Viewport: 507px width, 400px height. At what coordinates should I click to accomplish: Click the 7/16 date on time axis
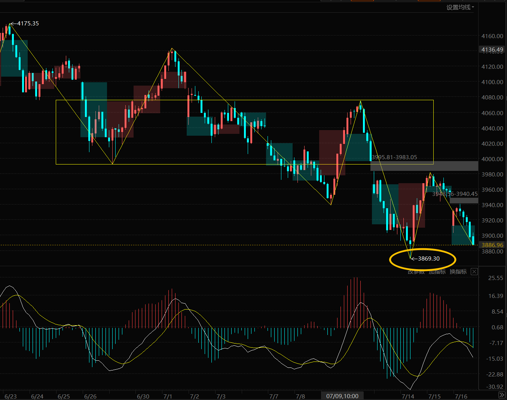click(x=461, y=396)
